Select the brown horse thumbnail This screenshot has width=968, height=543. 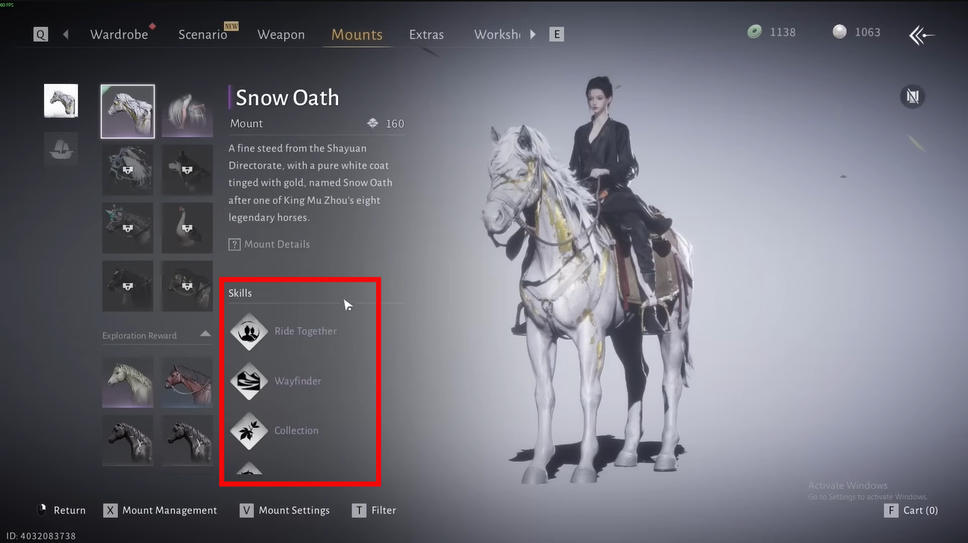click(187, 382)
